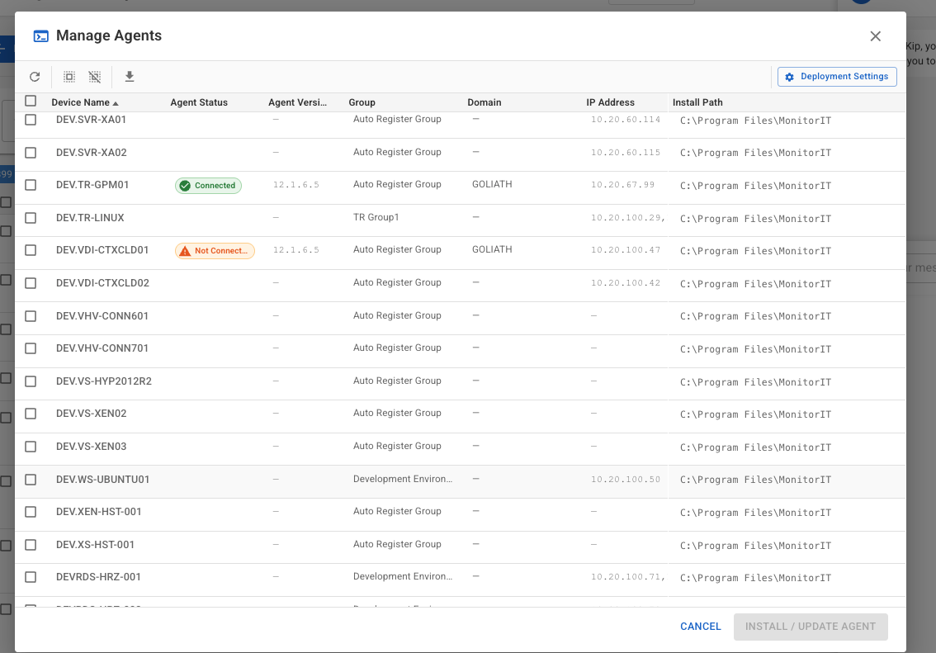This screenshot has width=936, height=653.
Task: Check the DEV.XS-HST-001 row checkbox
Action: coord(31,544)
